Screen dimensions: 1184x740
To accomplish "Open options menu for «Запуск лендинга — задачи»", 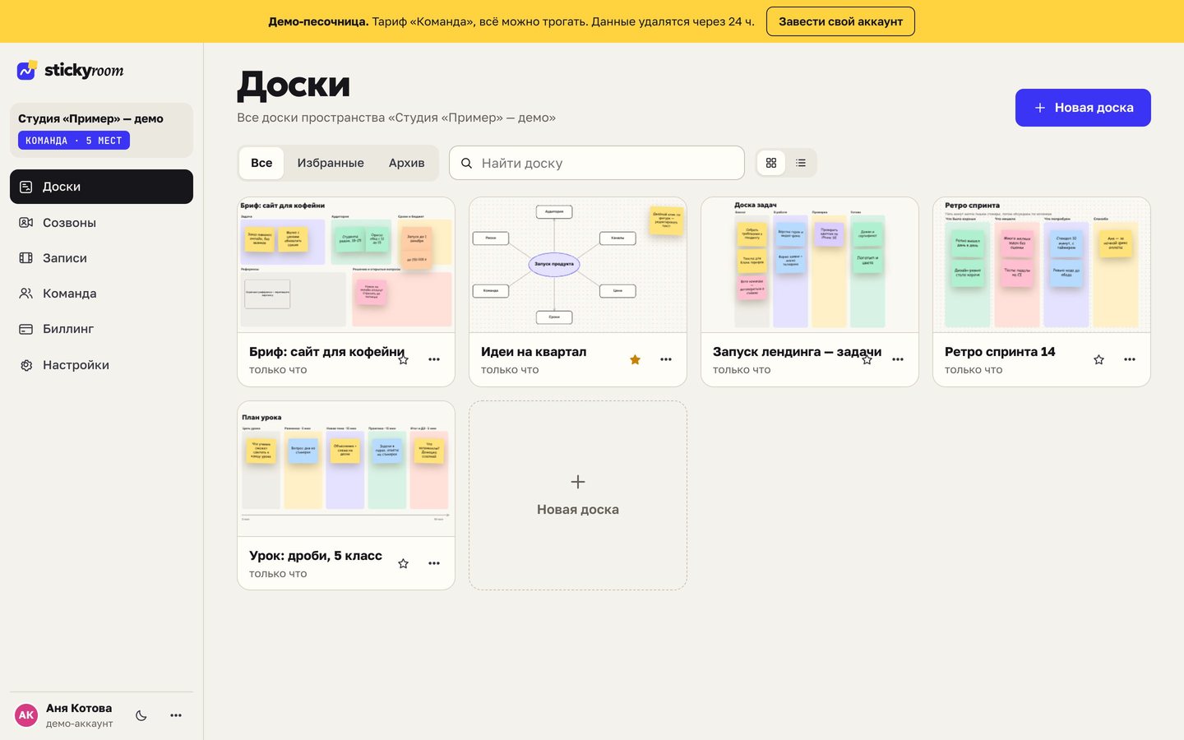I will 898,359.
